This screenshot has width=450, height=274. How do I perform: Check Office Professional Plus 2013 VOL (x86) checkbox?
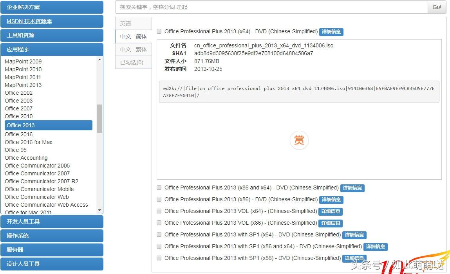coord(159,223)
